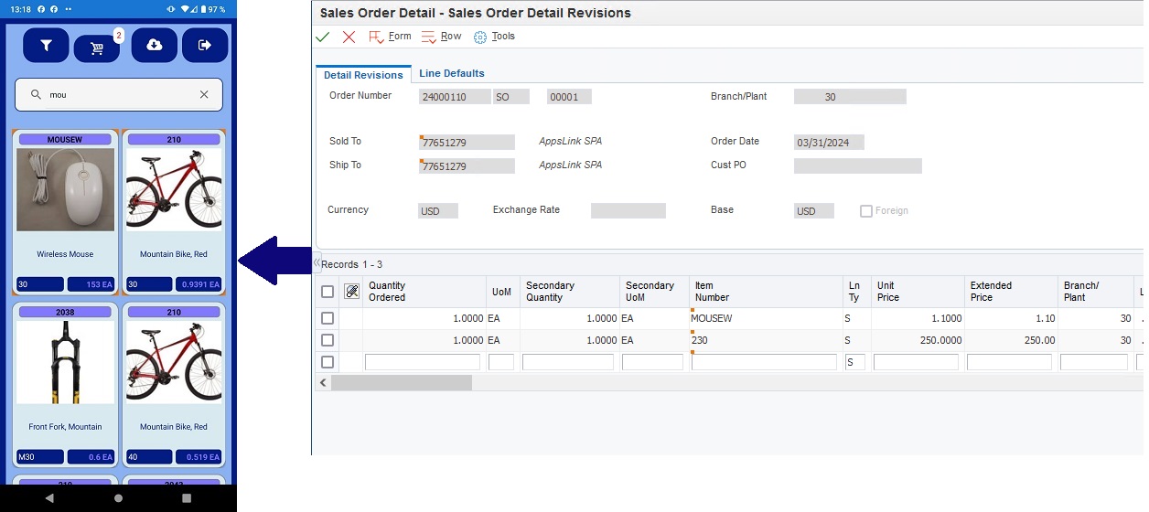
Task: Click the Ship To field 77651279
Action: 467,166
